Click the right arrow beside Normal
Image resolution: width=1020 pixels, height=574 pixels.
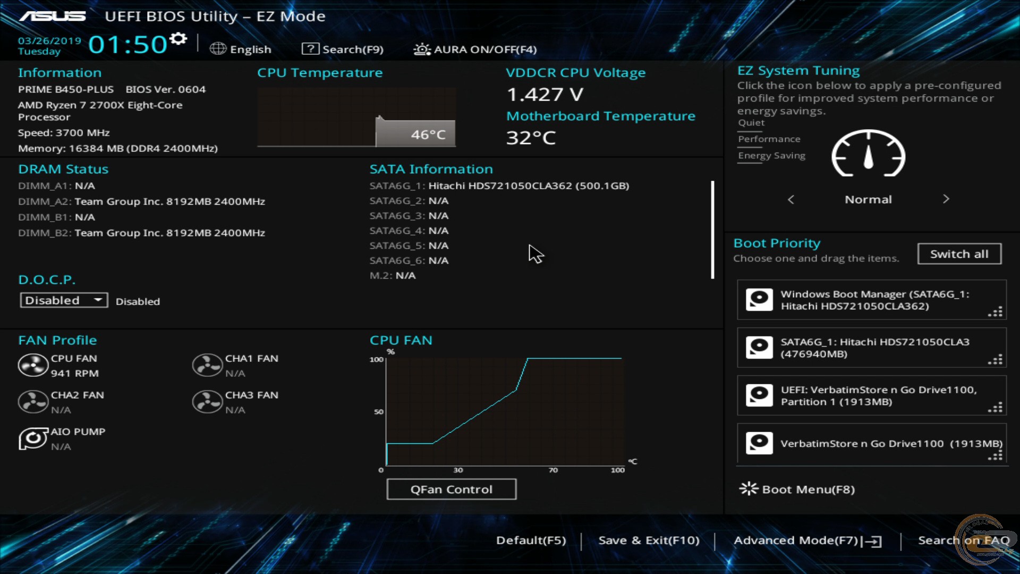click(946, 199)
